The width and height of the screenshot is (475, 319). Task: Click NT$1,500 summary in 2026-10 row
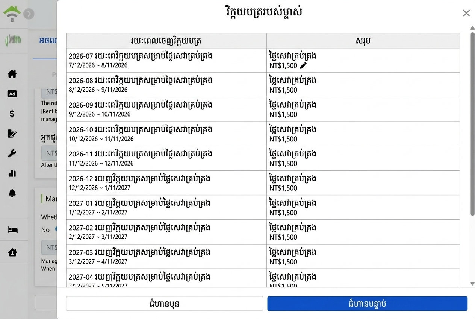[x=283, y=139]
